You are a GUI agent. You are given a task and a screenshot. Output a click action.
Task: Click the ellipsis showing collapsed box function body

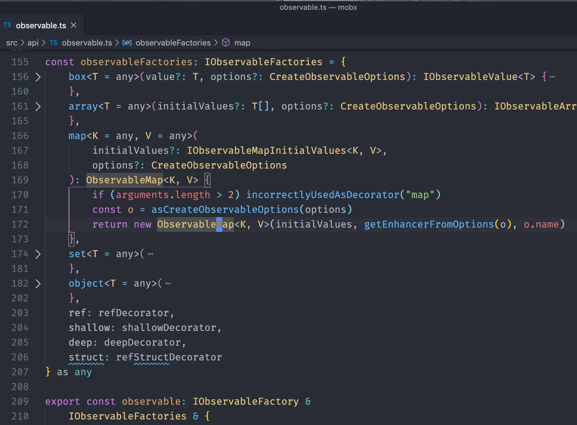coord(552,77)
